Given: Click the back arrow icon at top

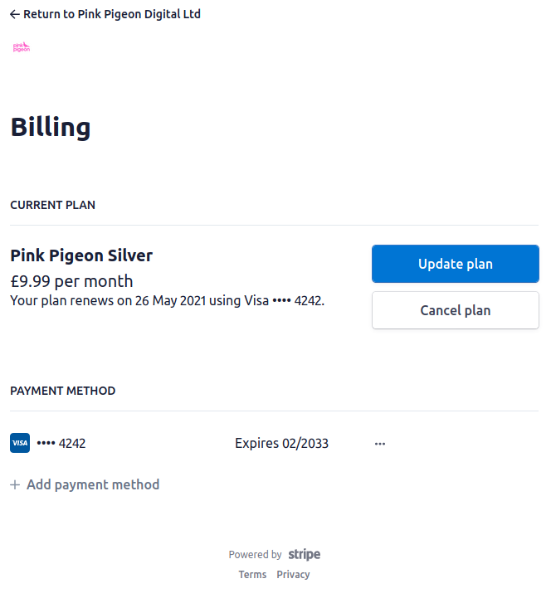Looking at the screenshot, I should coord(15,15).
